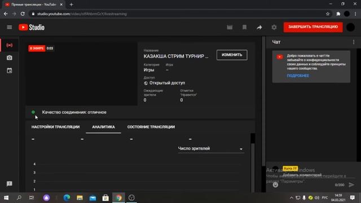Switch to the Состояние трансляции tab
The image size is (361, 203).
pos(151,127)
